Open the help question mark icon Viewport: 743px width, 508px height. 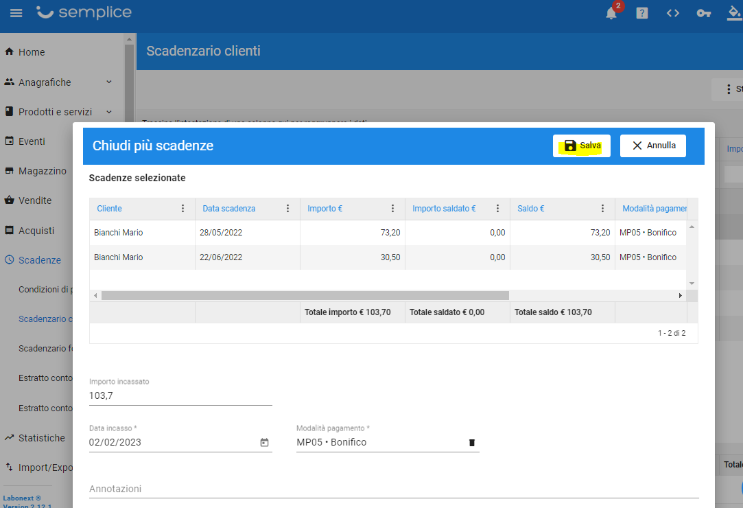pos(642,13)
